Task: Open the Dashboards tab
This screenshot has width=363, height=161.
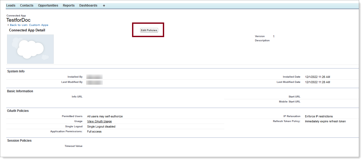Action: tap(88, 5)
